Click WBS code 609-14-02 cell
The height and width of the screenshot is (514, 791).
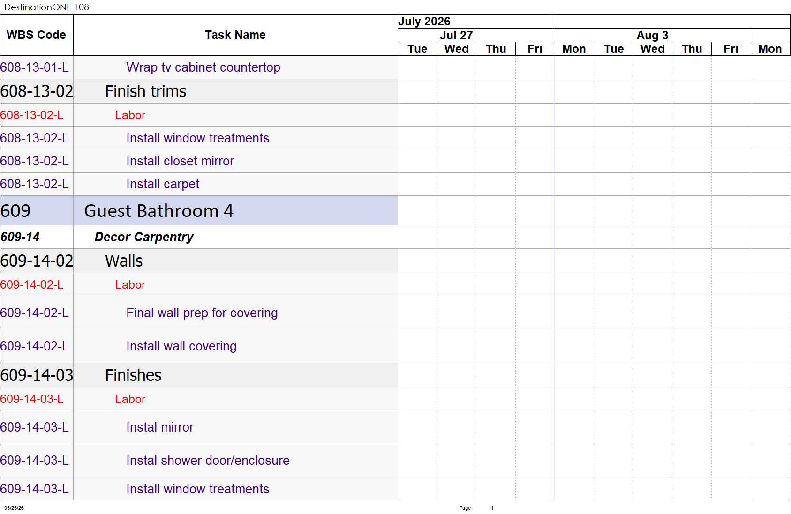point(37,261)
